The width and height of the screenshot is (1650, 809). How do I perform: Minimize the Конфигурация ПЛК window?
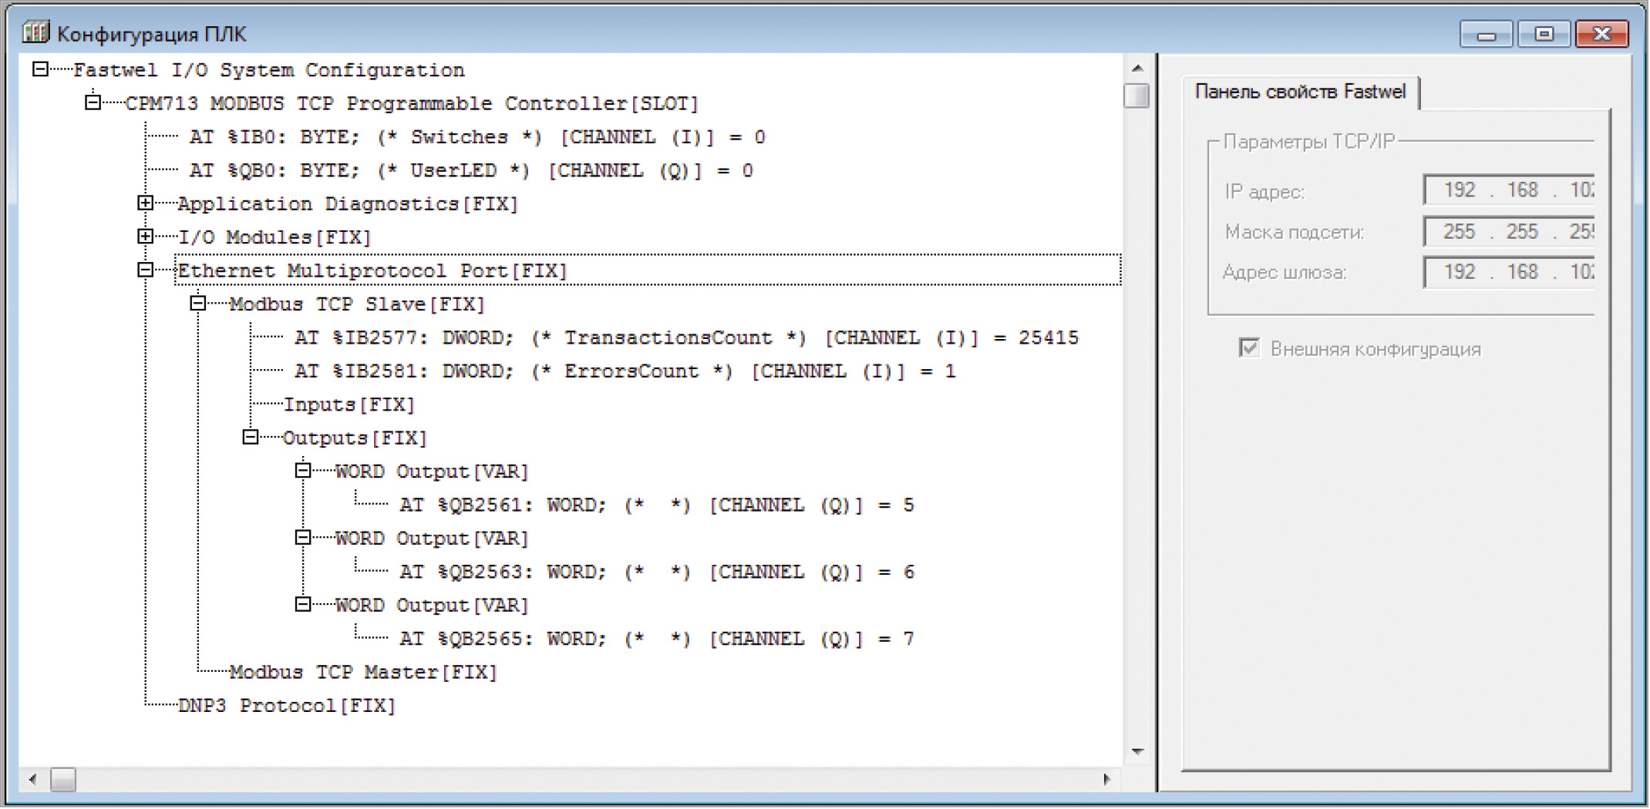(x=1487, y=34)
